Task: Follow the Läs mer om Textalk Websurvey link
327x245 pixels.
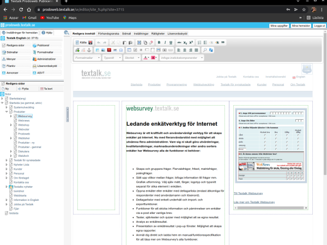Action: click(x=254, y=202)
